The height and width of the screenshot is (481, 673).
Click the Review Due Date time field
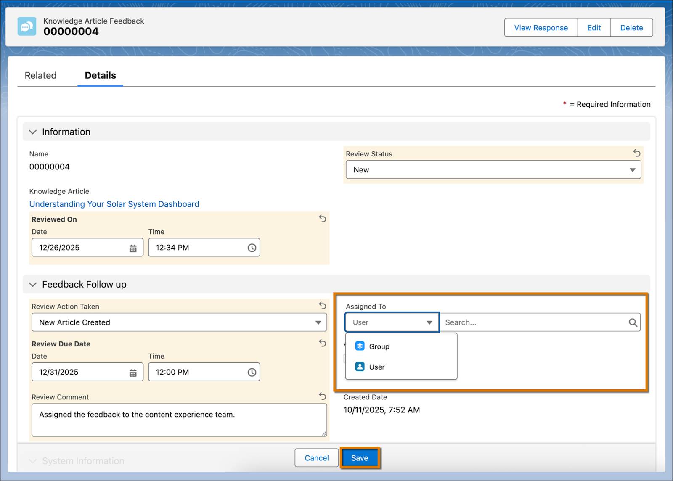(204, 372)
